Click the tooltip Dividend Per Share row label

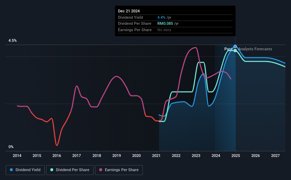pyautogui.click(x=135, y=24)
